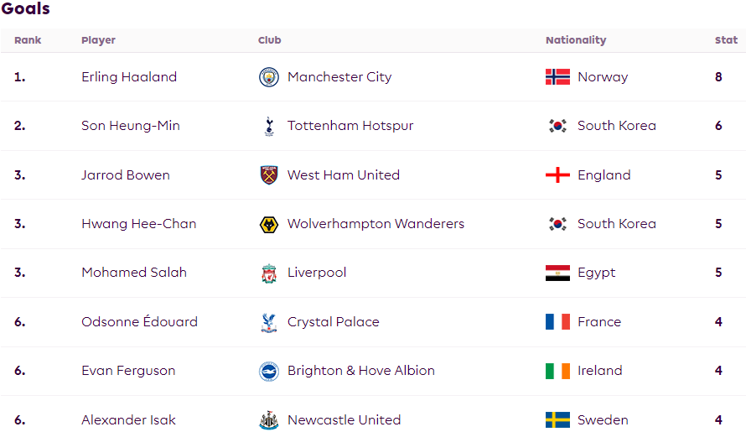Open the Brighton & Hove Albion link
The width and height of the screenshot is (746, 432).
[361, 371]
